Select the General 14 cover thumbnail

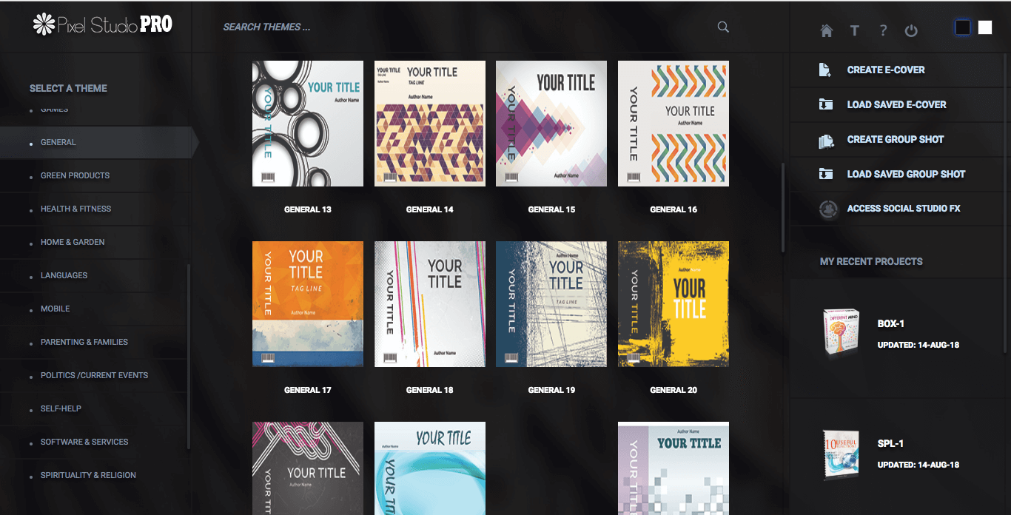tap(430, 124)
